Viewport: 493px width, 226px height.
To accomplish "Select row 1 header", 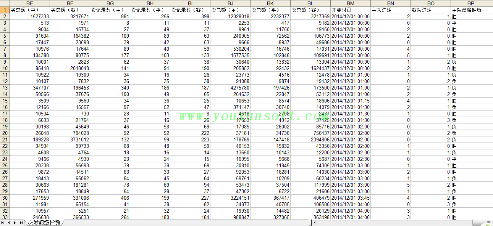I will [x=5, y=10].
